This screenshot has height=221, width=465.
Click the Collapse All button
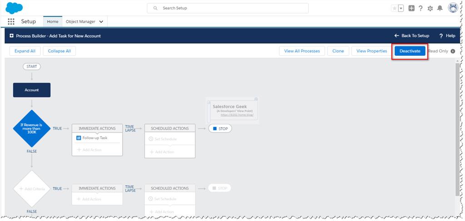pyautogui.click(x=59, y=51)
